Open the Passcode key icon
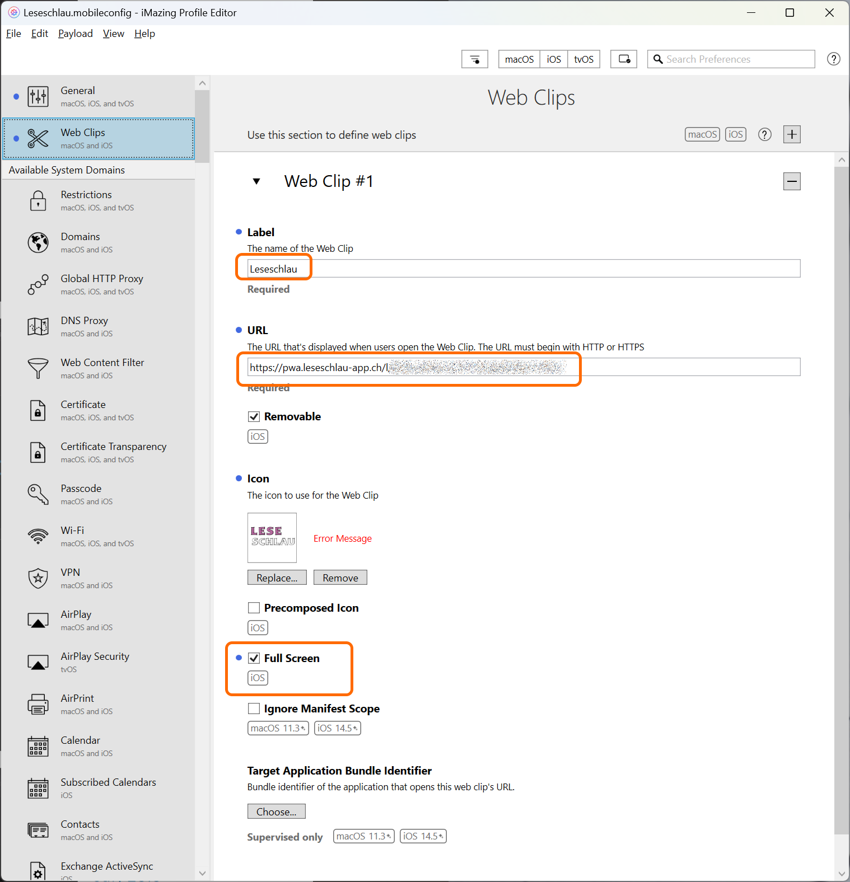Screen dimensions: 850x882 point(38,494)
